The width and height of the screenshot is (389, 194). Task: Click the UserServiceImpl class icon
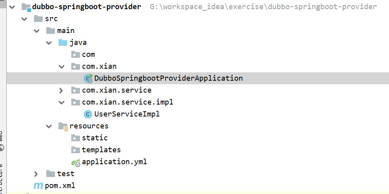coord(88,114)
